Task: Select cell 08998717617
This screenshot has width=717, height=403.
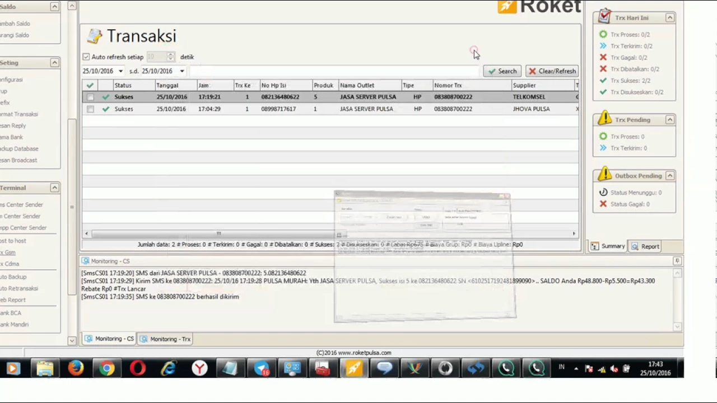Action: 278,109
